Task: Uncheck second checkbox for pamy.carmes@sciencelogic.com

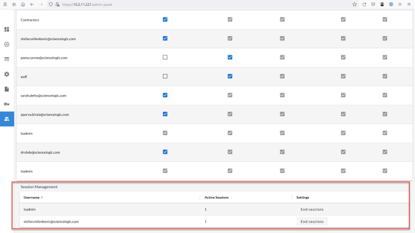Action: click(x=230, y=57)
